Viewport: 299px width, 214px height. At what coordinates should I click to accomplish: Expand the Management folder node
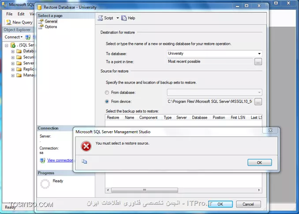click(x=13, y=75)
